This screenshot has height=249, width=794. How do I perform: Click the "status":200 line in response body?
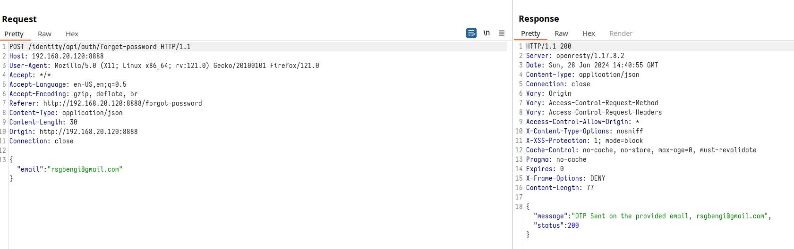[556, 225]
